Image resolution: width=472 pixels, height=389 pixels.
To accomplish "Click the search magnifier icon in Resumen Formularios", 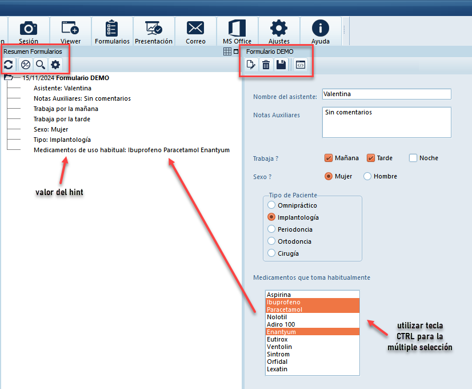I will [40, 65].
